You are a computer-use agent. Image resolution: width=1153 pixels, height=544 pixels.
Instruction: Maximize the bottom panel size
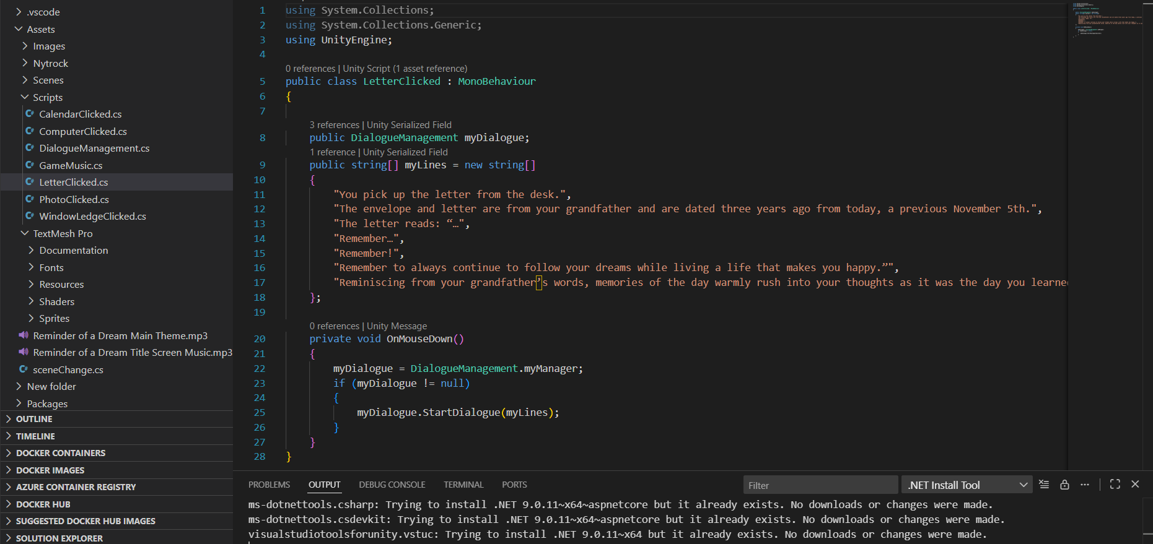point(1115,485)
